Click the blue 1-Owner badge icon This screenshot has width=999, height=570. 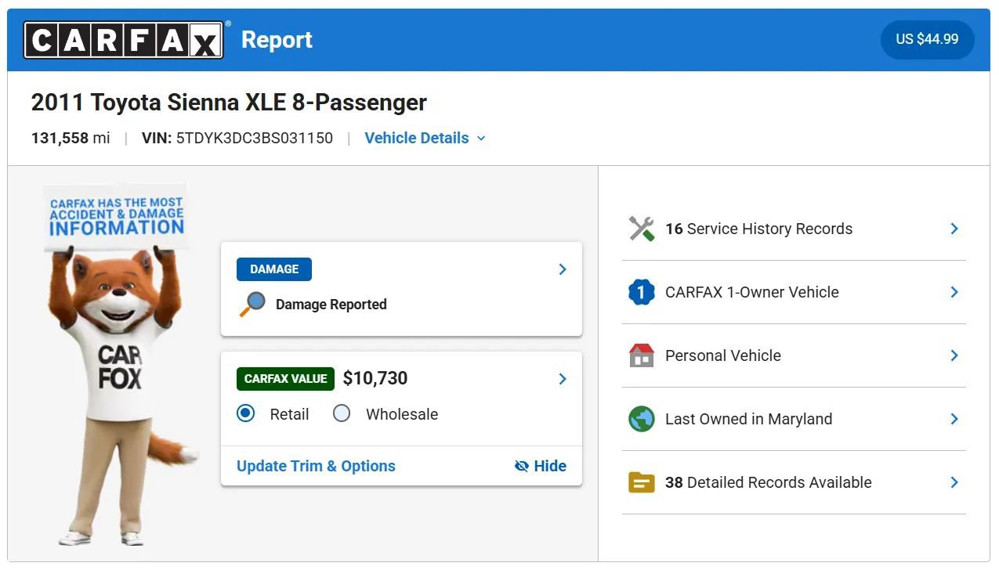pos(641,292)
